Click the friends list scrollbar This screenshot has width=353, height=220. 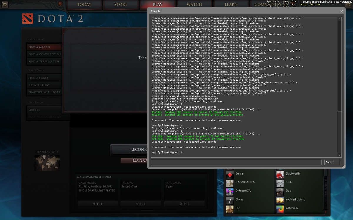tap(325, 189)
